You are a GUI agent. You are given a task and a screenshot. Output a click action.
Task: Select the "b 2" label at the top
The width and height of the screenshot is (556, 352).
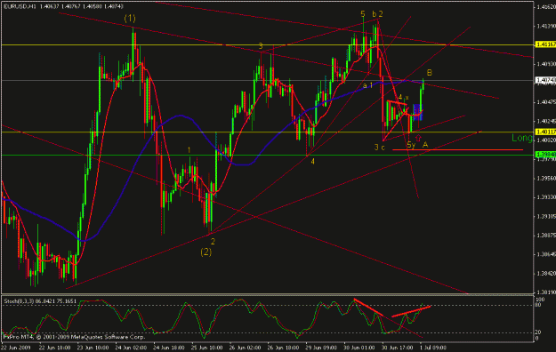pos(378,14)
